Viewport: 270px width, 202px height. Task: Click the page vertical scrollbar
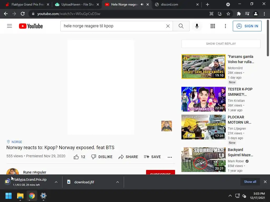click(x=268, y=38)
